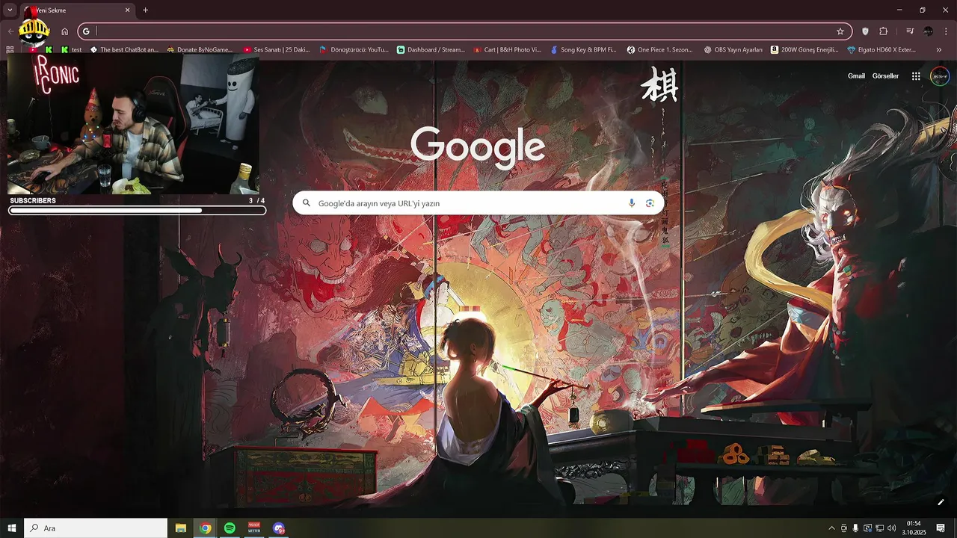Click the magnifier icon in search box

(x=306, y=203)
